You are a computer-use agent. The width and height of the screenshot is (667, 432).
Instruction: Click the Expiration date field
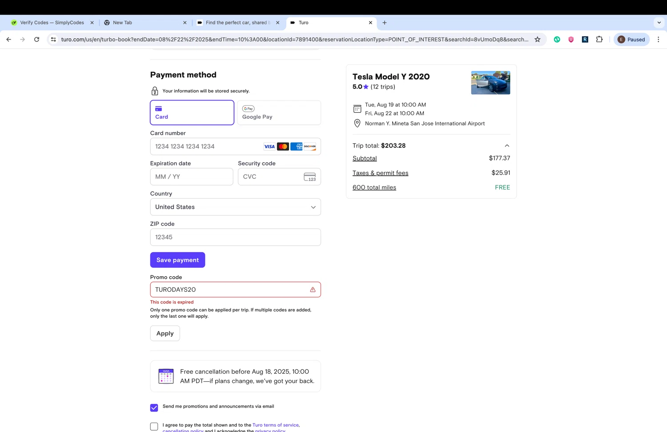click(192, 177)
